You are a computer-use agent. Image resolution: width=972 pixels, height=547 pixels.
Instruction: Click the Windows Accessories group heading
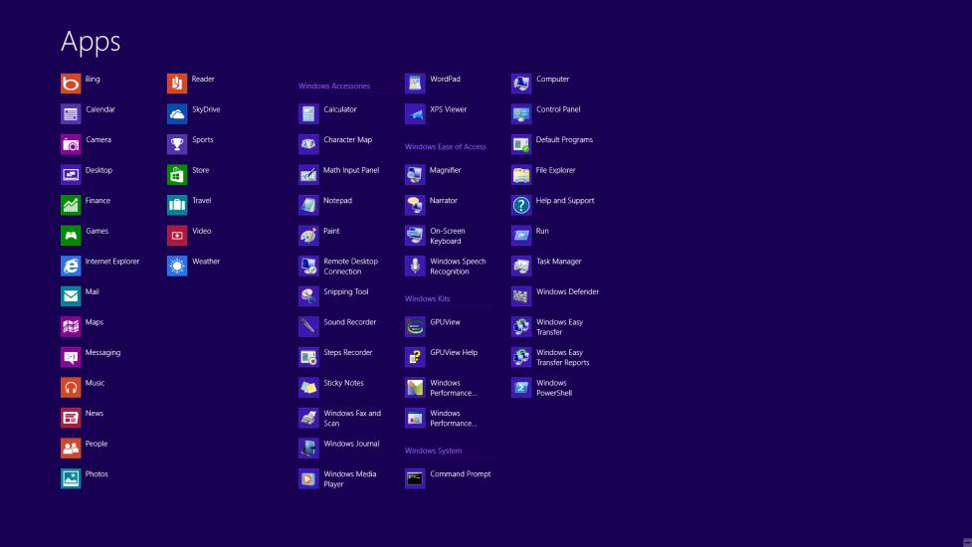point(334,87)
